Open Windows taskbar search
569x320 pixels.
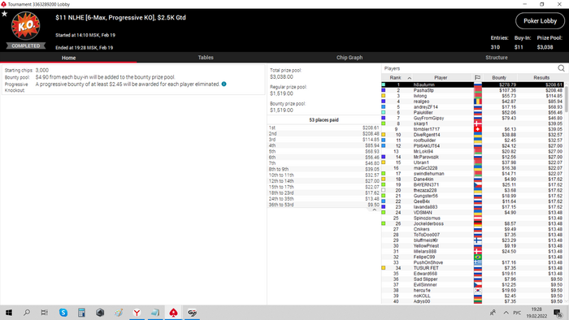pyautogui.click(x=27, y=313)
